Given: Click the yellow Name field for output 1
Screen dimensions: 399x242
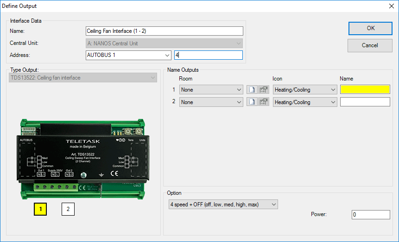Looking at the screenshot, I should (x=365, y=90).
